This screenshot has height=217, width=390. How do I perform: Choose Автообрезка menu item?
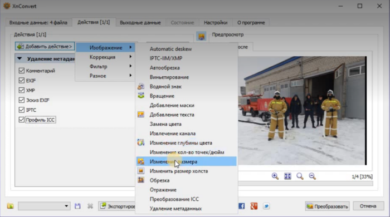[186, 67]
